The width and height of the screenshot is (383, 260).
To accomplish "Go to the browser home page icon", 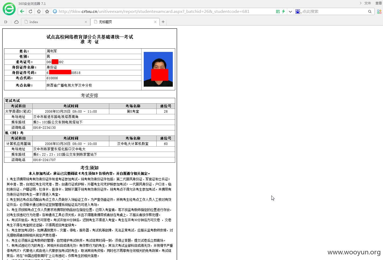I will [x=39, y=12].
